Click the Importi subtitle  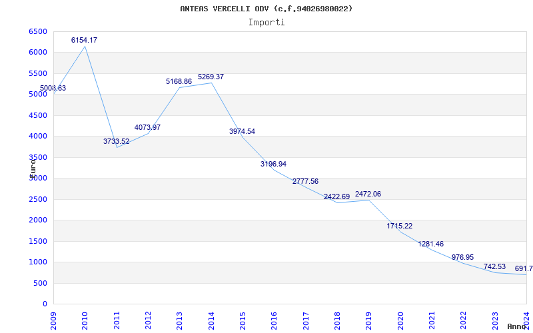[266, 23]
